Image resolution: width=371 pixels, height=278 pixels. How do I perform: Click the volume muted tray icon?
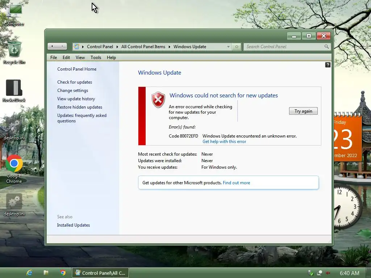[328, 273]
